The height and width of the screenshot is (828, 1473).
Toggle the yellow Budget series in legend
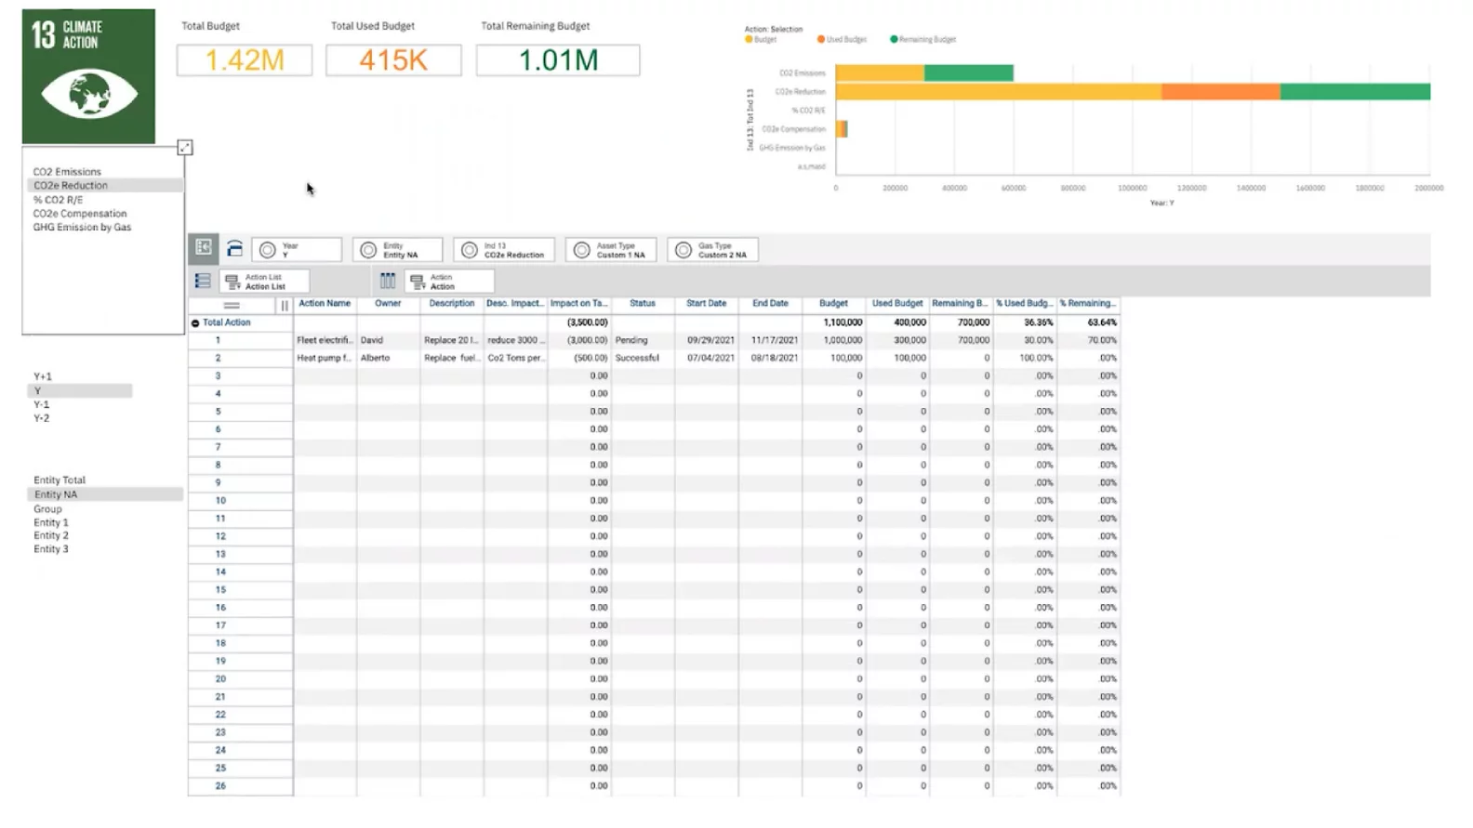[x=761, y=40]
